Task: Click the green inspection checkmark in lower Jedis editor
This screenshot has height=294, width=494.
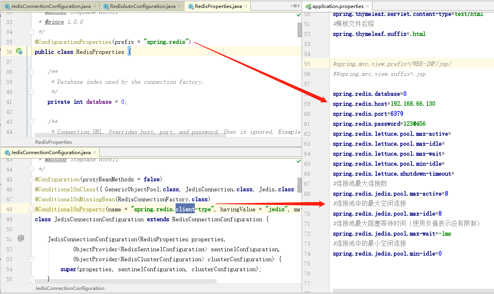Action: click(298, 161)
